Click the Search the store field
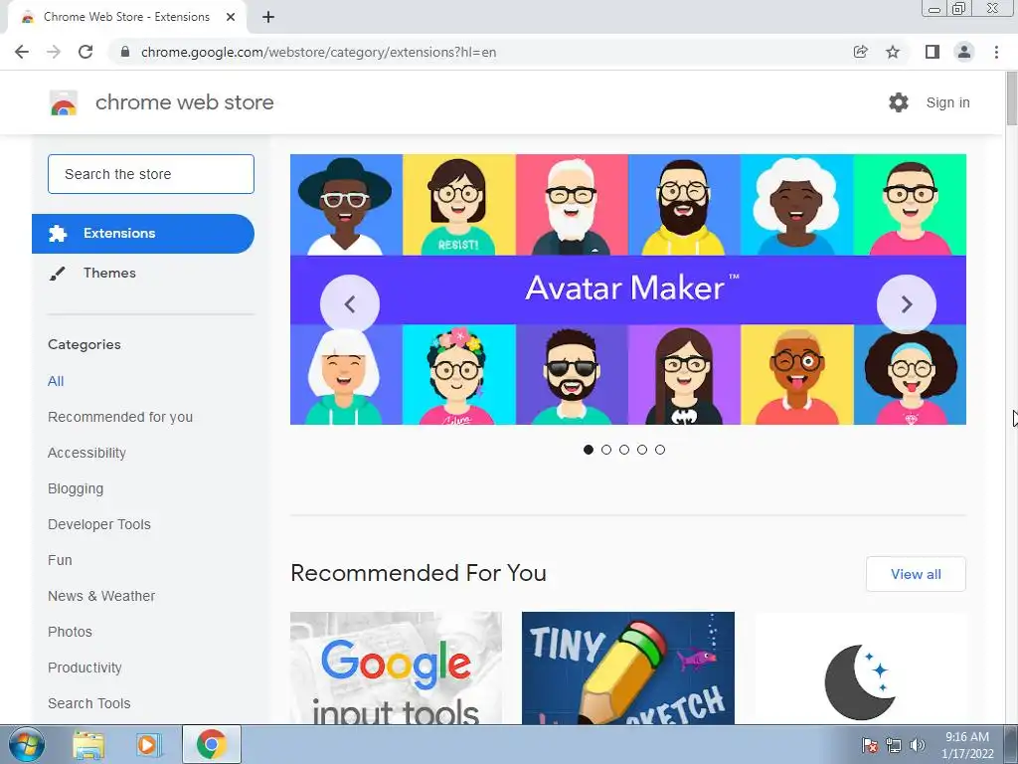1018x764 pixels. coord(151,174)
